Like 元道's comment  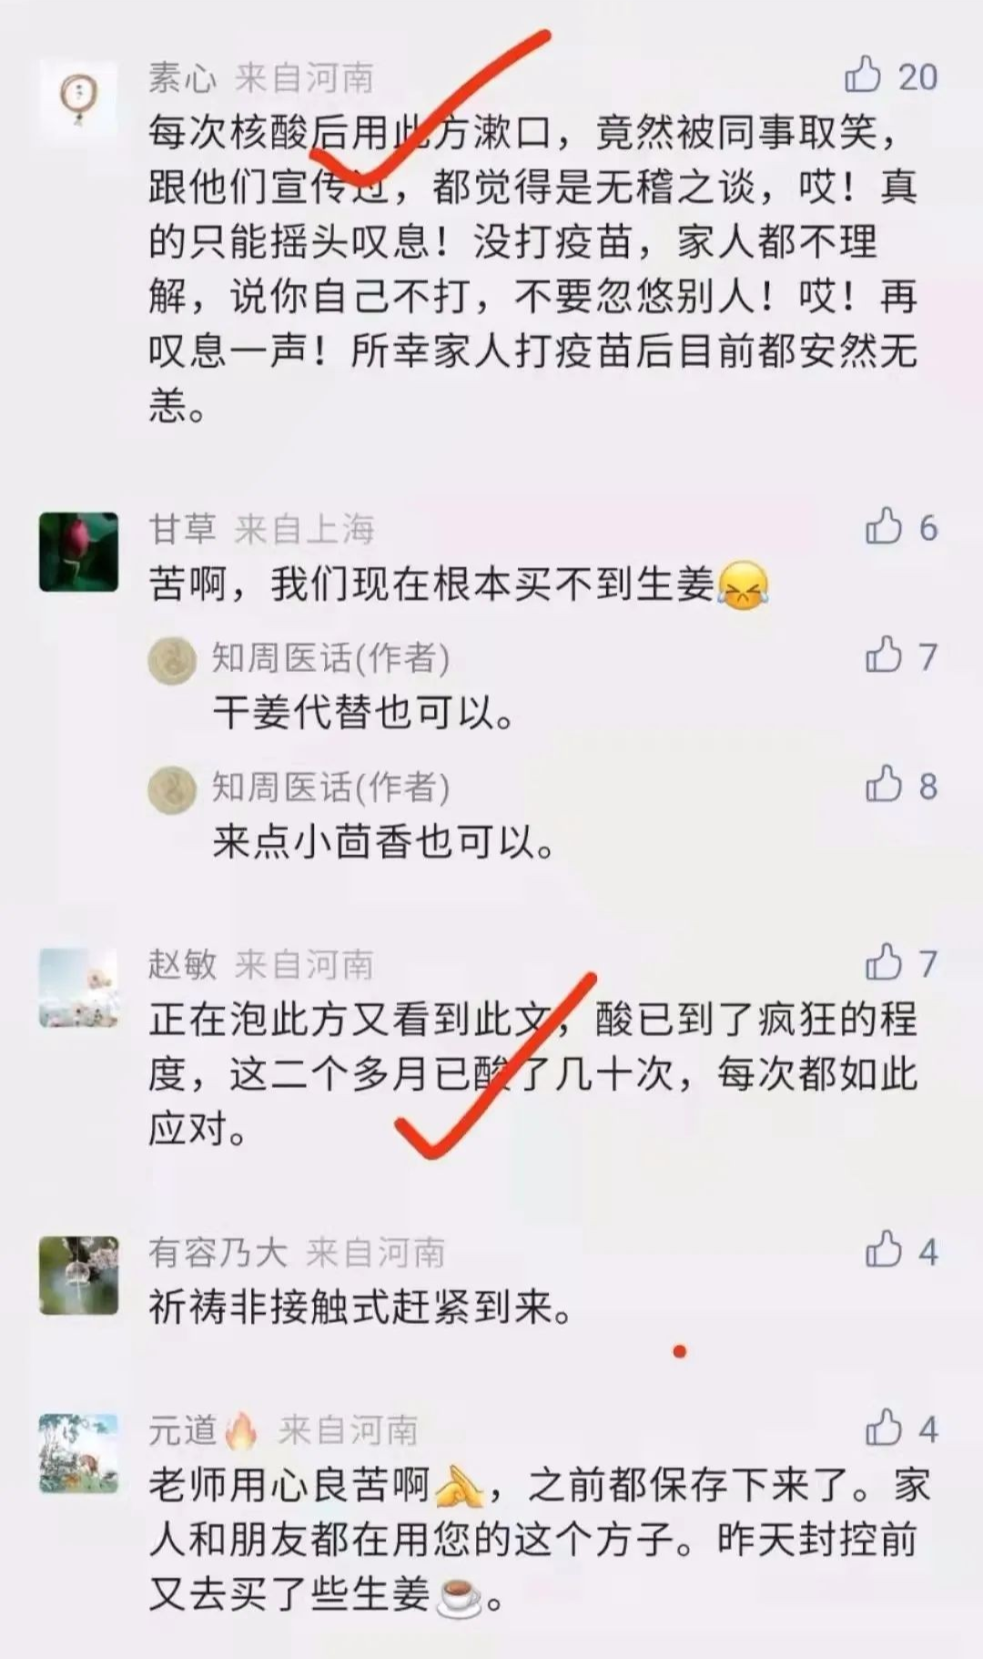coord(883,1428)
